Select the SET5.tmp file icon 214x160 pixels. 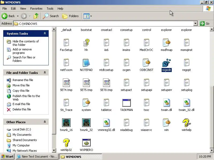[x=86, y=83]
